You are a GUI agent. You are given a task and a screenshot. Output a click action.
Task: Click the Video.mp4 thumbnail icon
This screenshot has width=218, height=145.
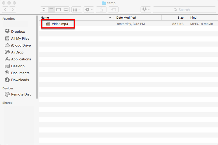pos(48,24)
